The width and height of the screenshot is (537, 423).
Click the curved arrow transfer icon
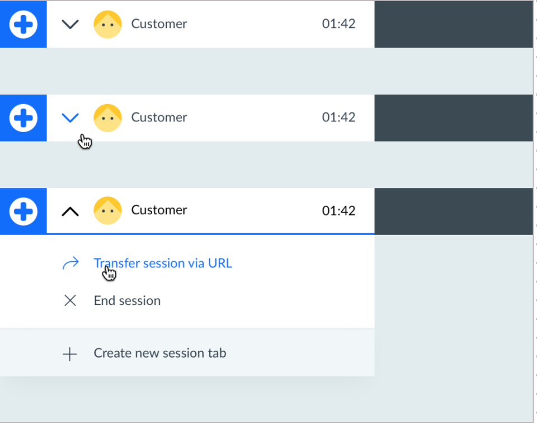point(70,264)
